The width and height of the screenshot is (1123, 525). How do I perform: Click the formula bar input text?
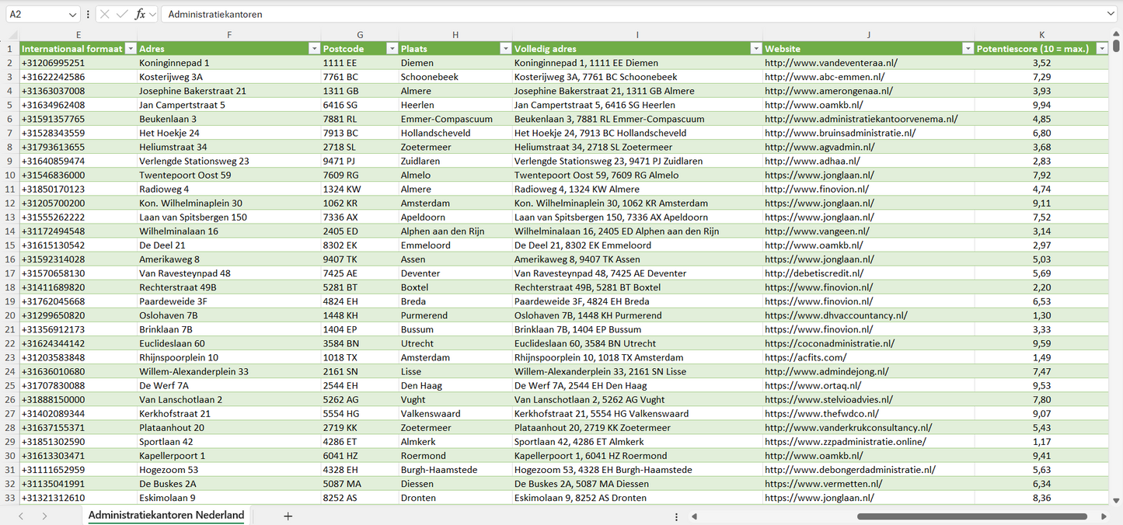[x=215, y=14]
